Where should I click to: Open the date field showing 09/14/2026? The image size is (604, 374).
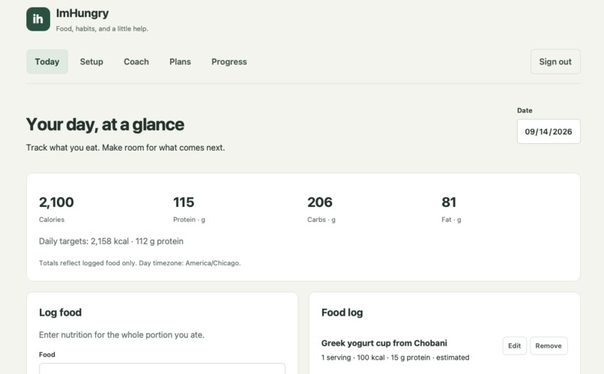point(549,131)
